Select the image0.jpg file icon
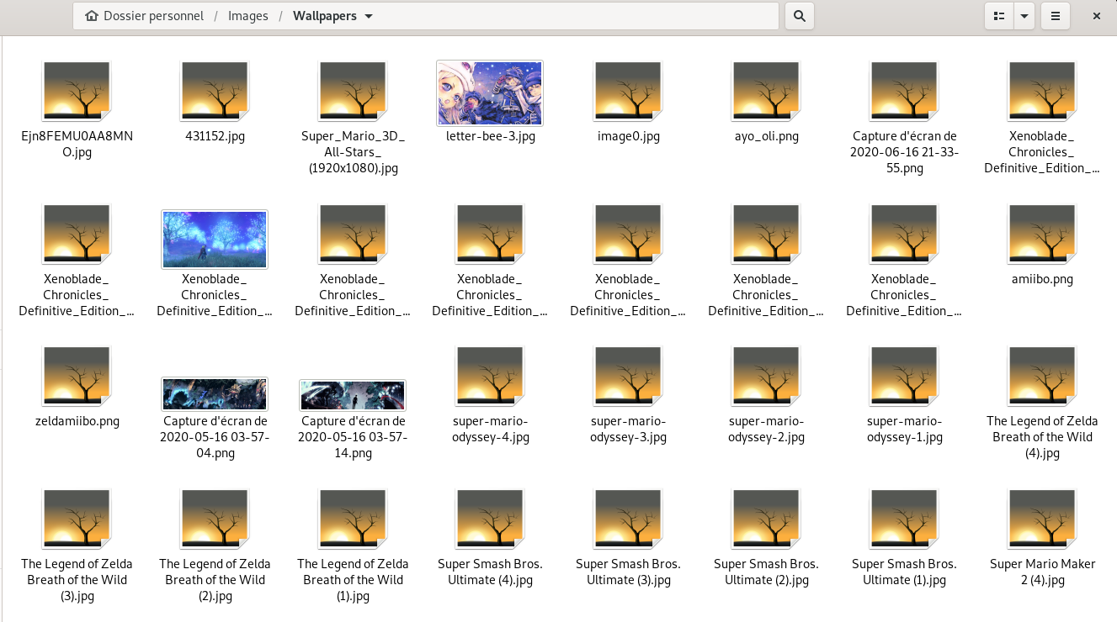This screenshot has height=622, width=1117. (x=629, y=92)
